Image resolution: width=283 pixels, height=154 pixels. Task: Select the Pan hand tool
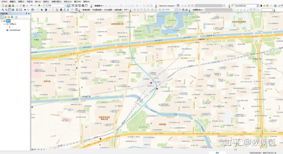tap(9, 9)
